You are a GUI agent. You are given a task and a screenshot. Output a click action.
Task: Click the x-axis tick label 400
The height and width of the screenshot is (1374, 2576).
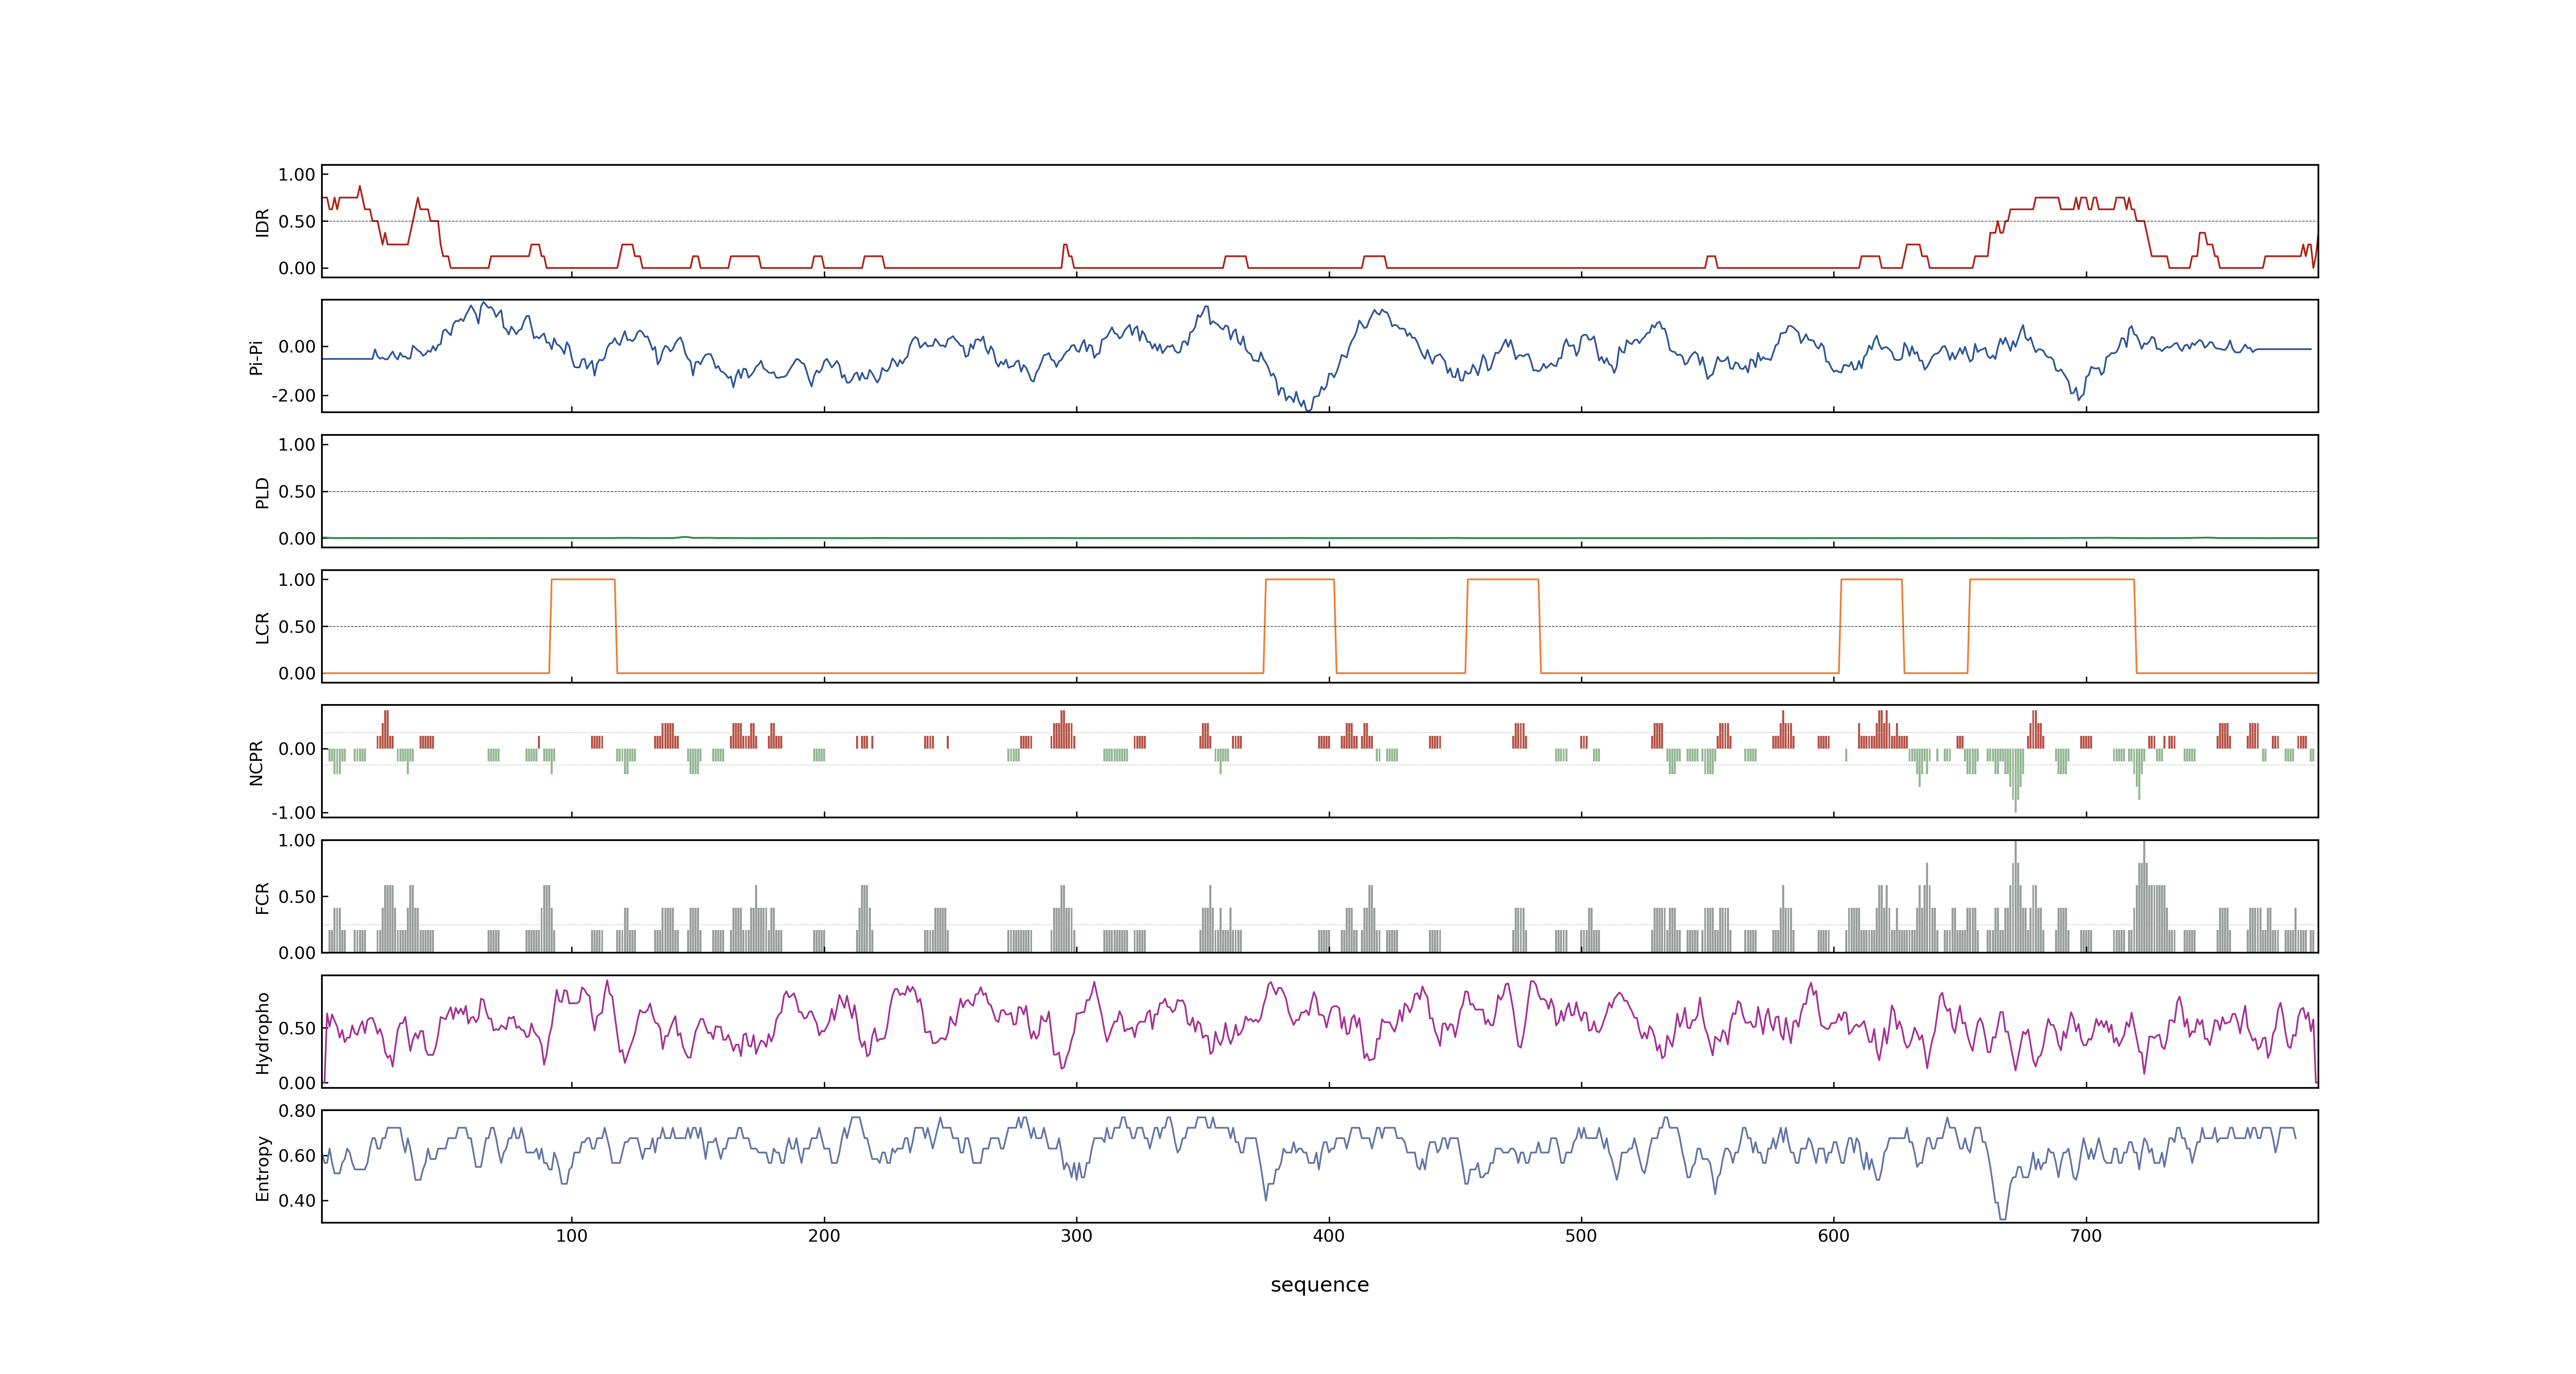pos(1329,1236)
